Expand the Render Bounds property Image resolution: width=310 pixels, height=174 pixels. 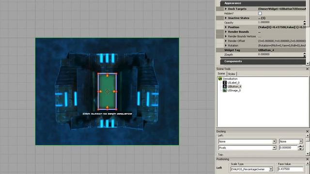226,32
